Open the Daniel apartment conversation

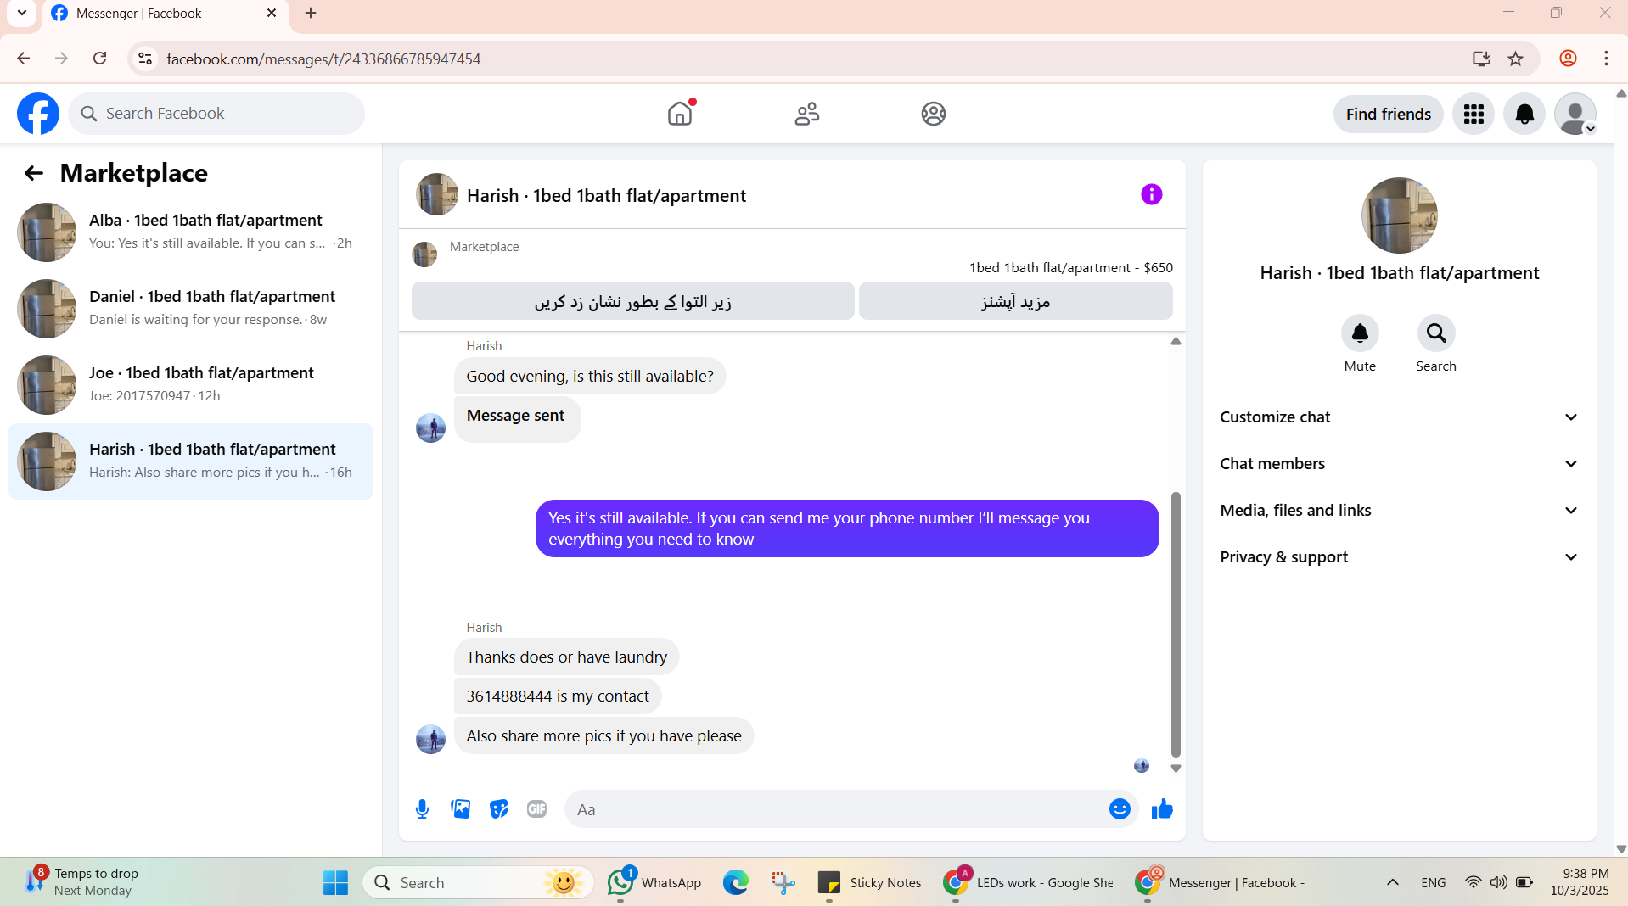coord(191,309)
